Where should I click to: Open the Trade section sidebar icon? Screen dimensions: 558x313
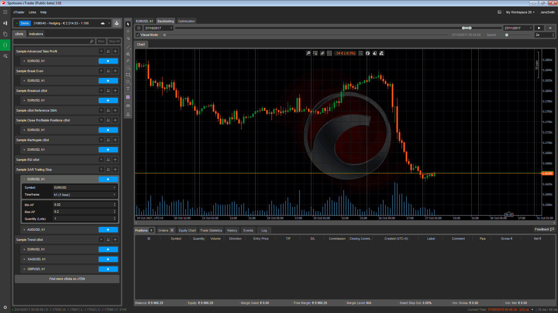tap(5, 23)
